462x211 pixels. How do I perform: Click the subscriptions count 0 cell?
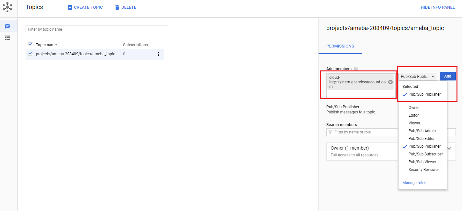click(124, 54)
